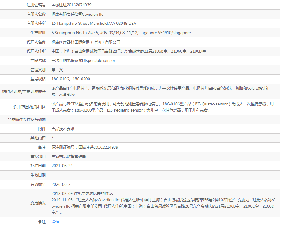This screenshot has width=281, height=227.
Task: Click the 型号规格 label
Action: [38, 79]
